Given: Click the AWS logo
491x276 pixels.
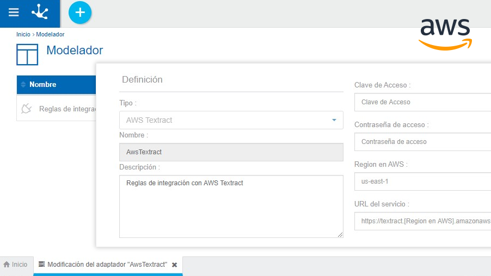Looking at the screenshot, I should pyautogui.click(x=445, y=34).
